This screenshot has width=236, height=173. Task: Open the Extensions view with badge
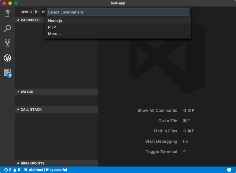coord(8,73)
